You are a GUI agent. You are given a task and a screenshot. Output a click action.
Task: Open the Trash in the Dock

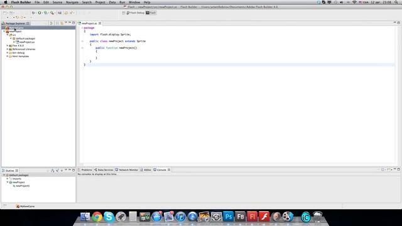coord(318,217)
